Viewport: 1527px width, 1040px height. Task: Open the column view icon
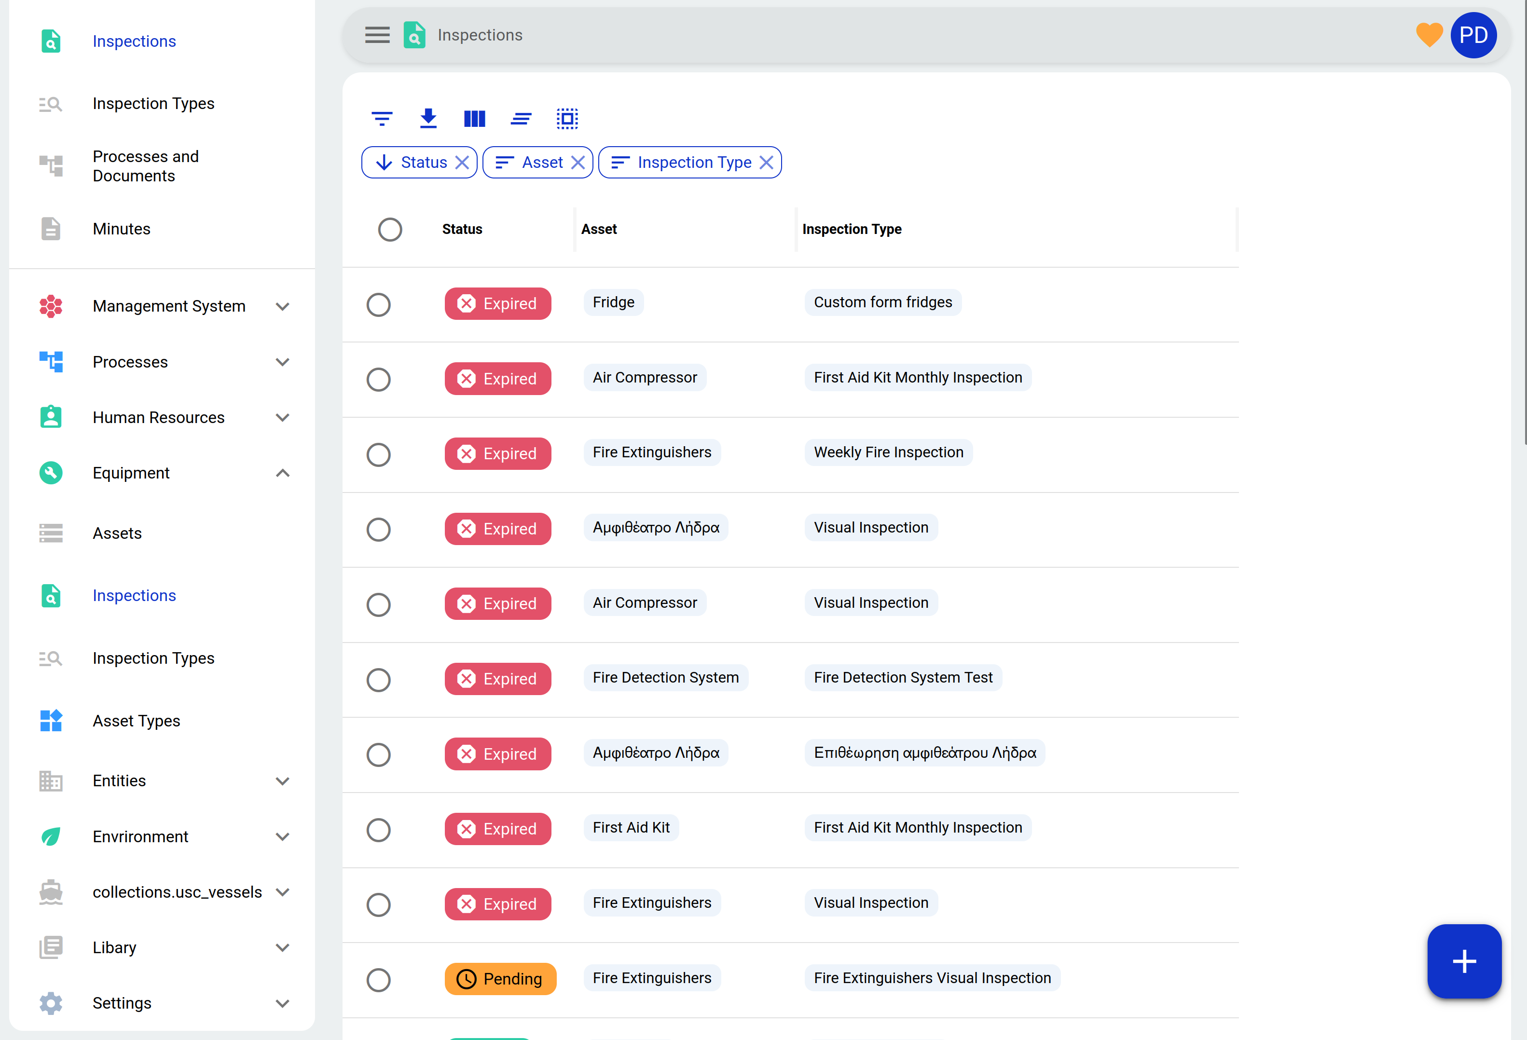pyautogui.click(x=474, y=119)
